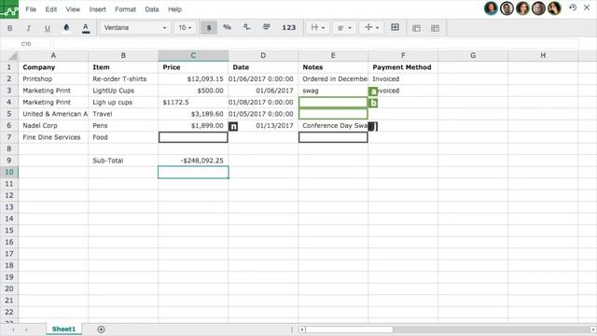Click the Payment Method header cell

[x=403, y=67]
